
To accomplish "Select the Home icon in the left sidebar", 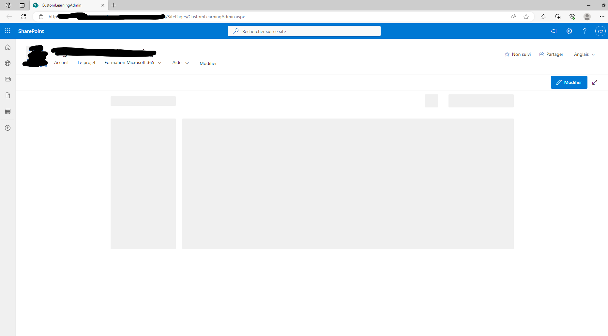I will click(x=8, y=47).
